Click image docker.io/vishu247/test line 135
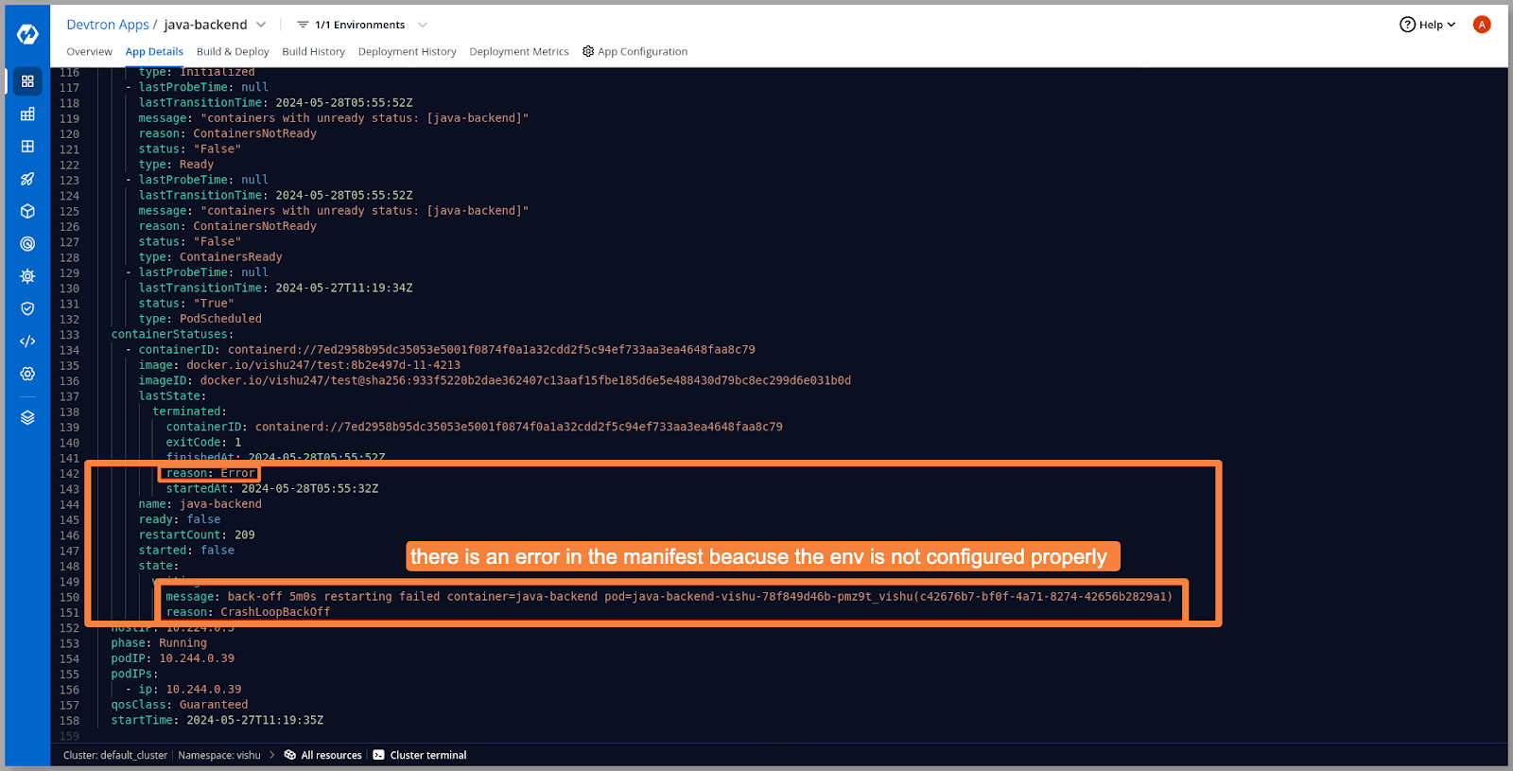The image size is (1513, 771). [x=300, y=365]
